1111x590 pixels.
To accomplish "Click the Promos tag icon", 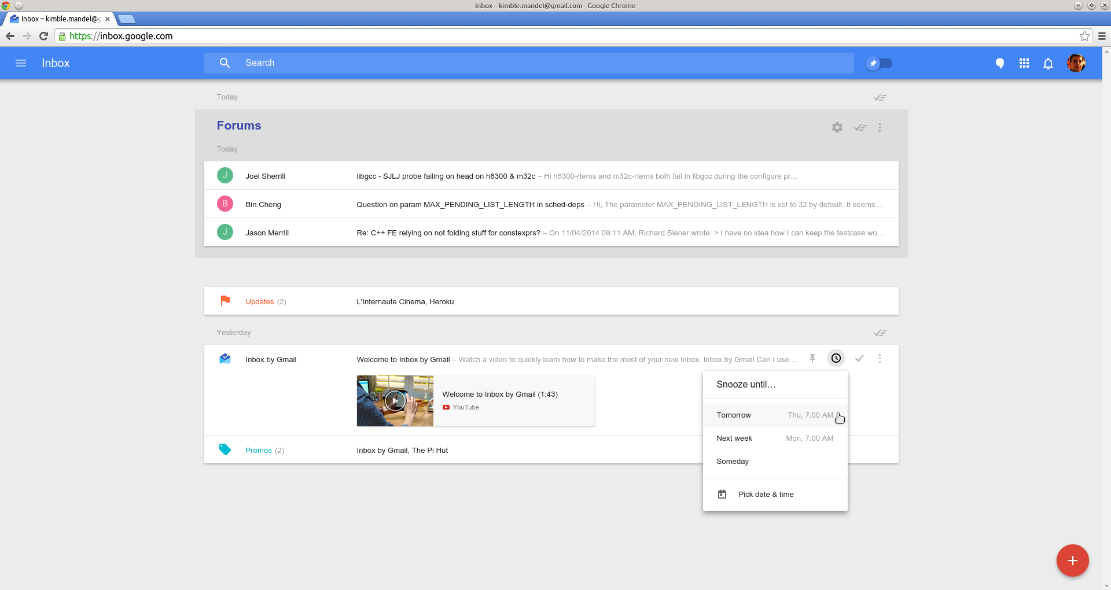I will pyautogui.click(x=225, y=449).
